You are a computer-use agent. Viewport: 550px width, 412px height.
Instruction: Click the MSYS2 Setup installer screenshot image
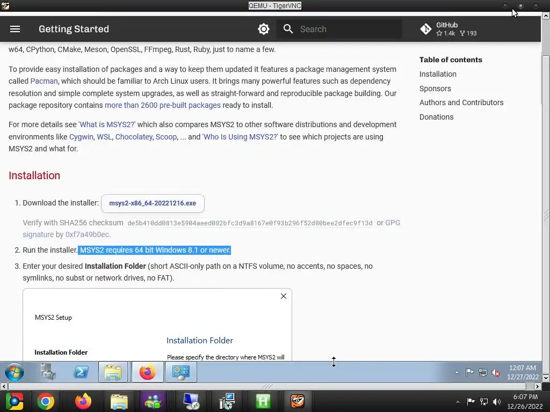point(157,325)
